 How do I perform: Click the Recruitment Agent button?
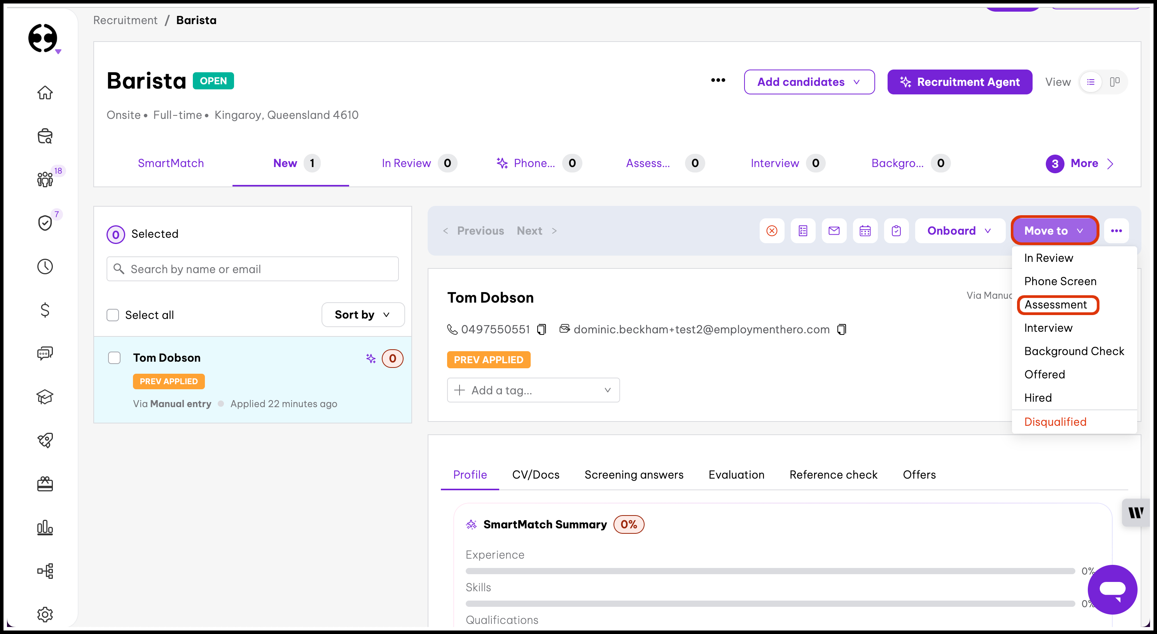[960, 82]
